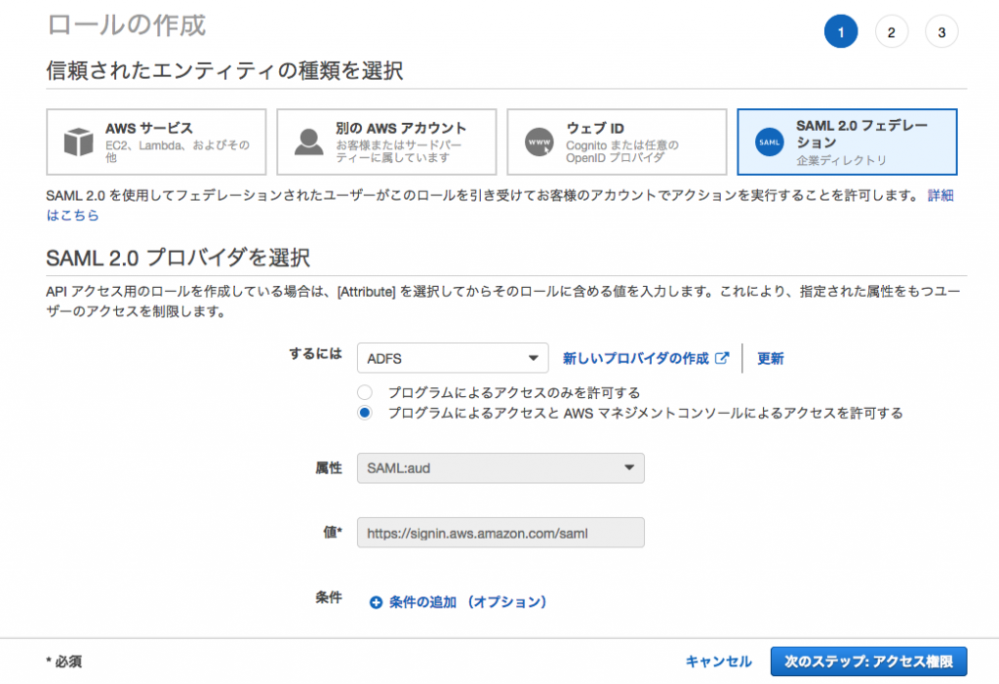999x684 pixels.
Task: Click the SAML 2.0 プロバイダを選択 heading
Action: tap(178, 259)
